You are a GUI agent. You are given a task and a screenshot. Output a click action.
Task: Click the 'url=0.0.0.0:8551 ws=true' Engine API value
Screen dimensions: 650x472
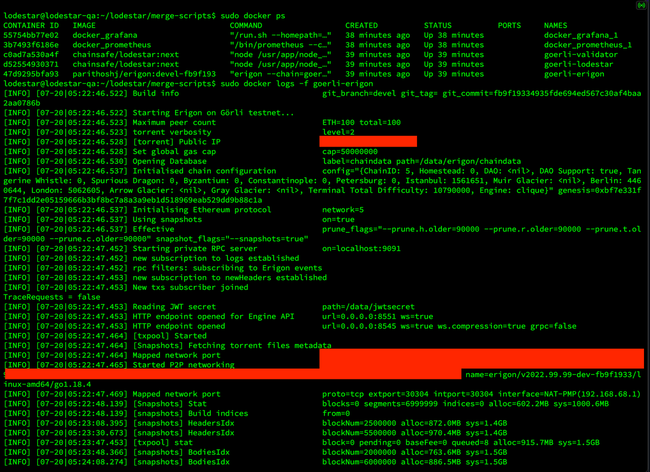(x=378, y=317)
